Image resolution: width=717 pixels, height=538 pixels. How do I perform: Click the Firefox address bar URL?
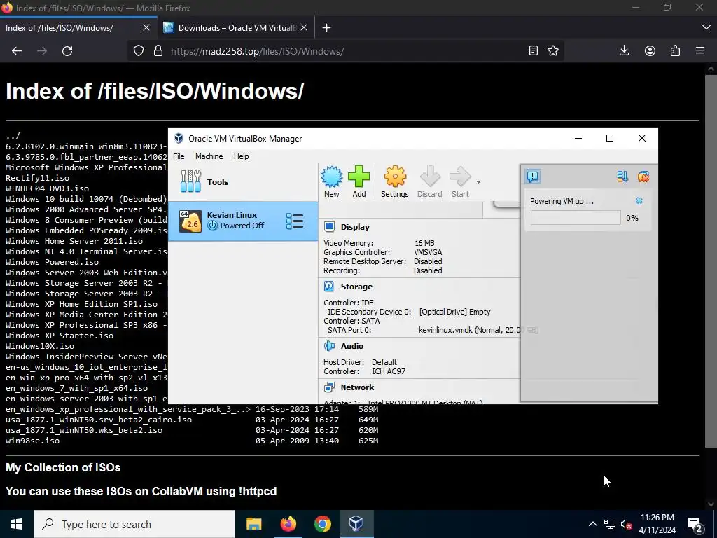[257, 51]
